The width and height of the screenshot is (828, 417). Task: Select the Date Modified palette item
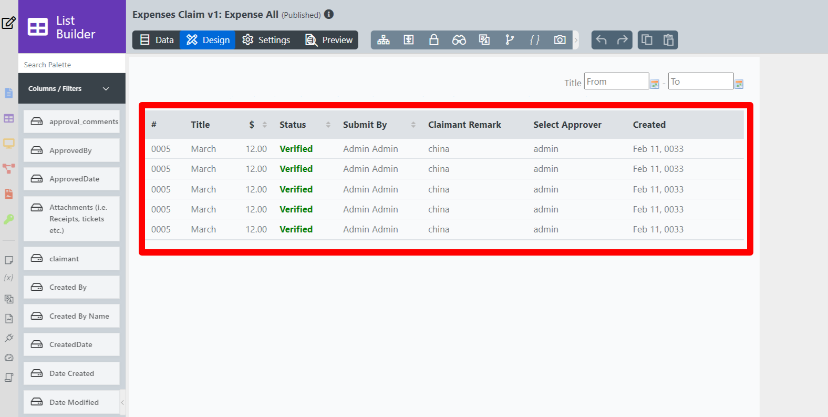coord(71,402)
